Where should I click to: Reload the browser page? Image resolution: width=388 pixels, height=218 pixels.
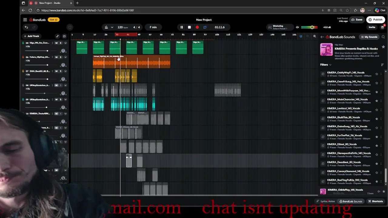tap(30, 10)
